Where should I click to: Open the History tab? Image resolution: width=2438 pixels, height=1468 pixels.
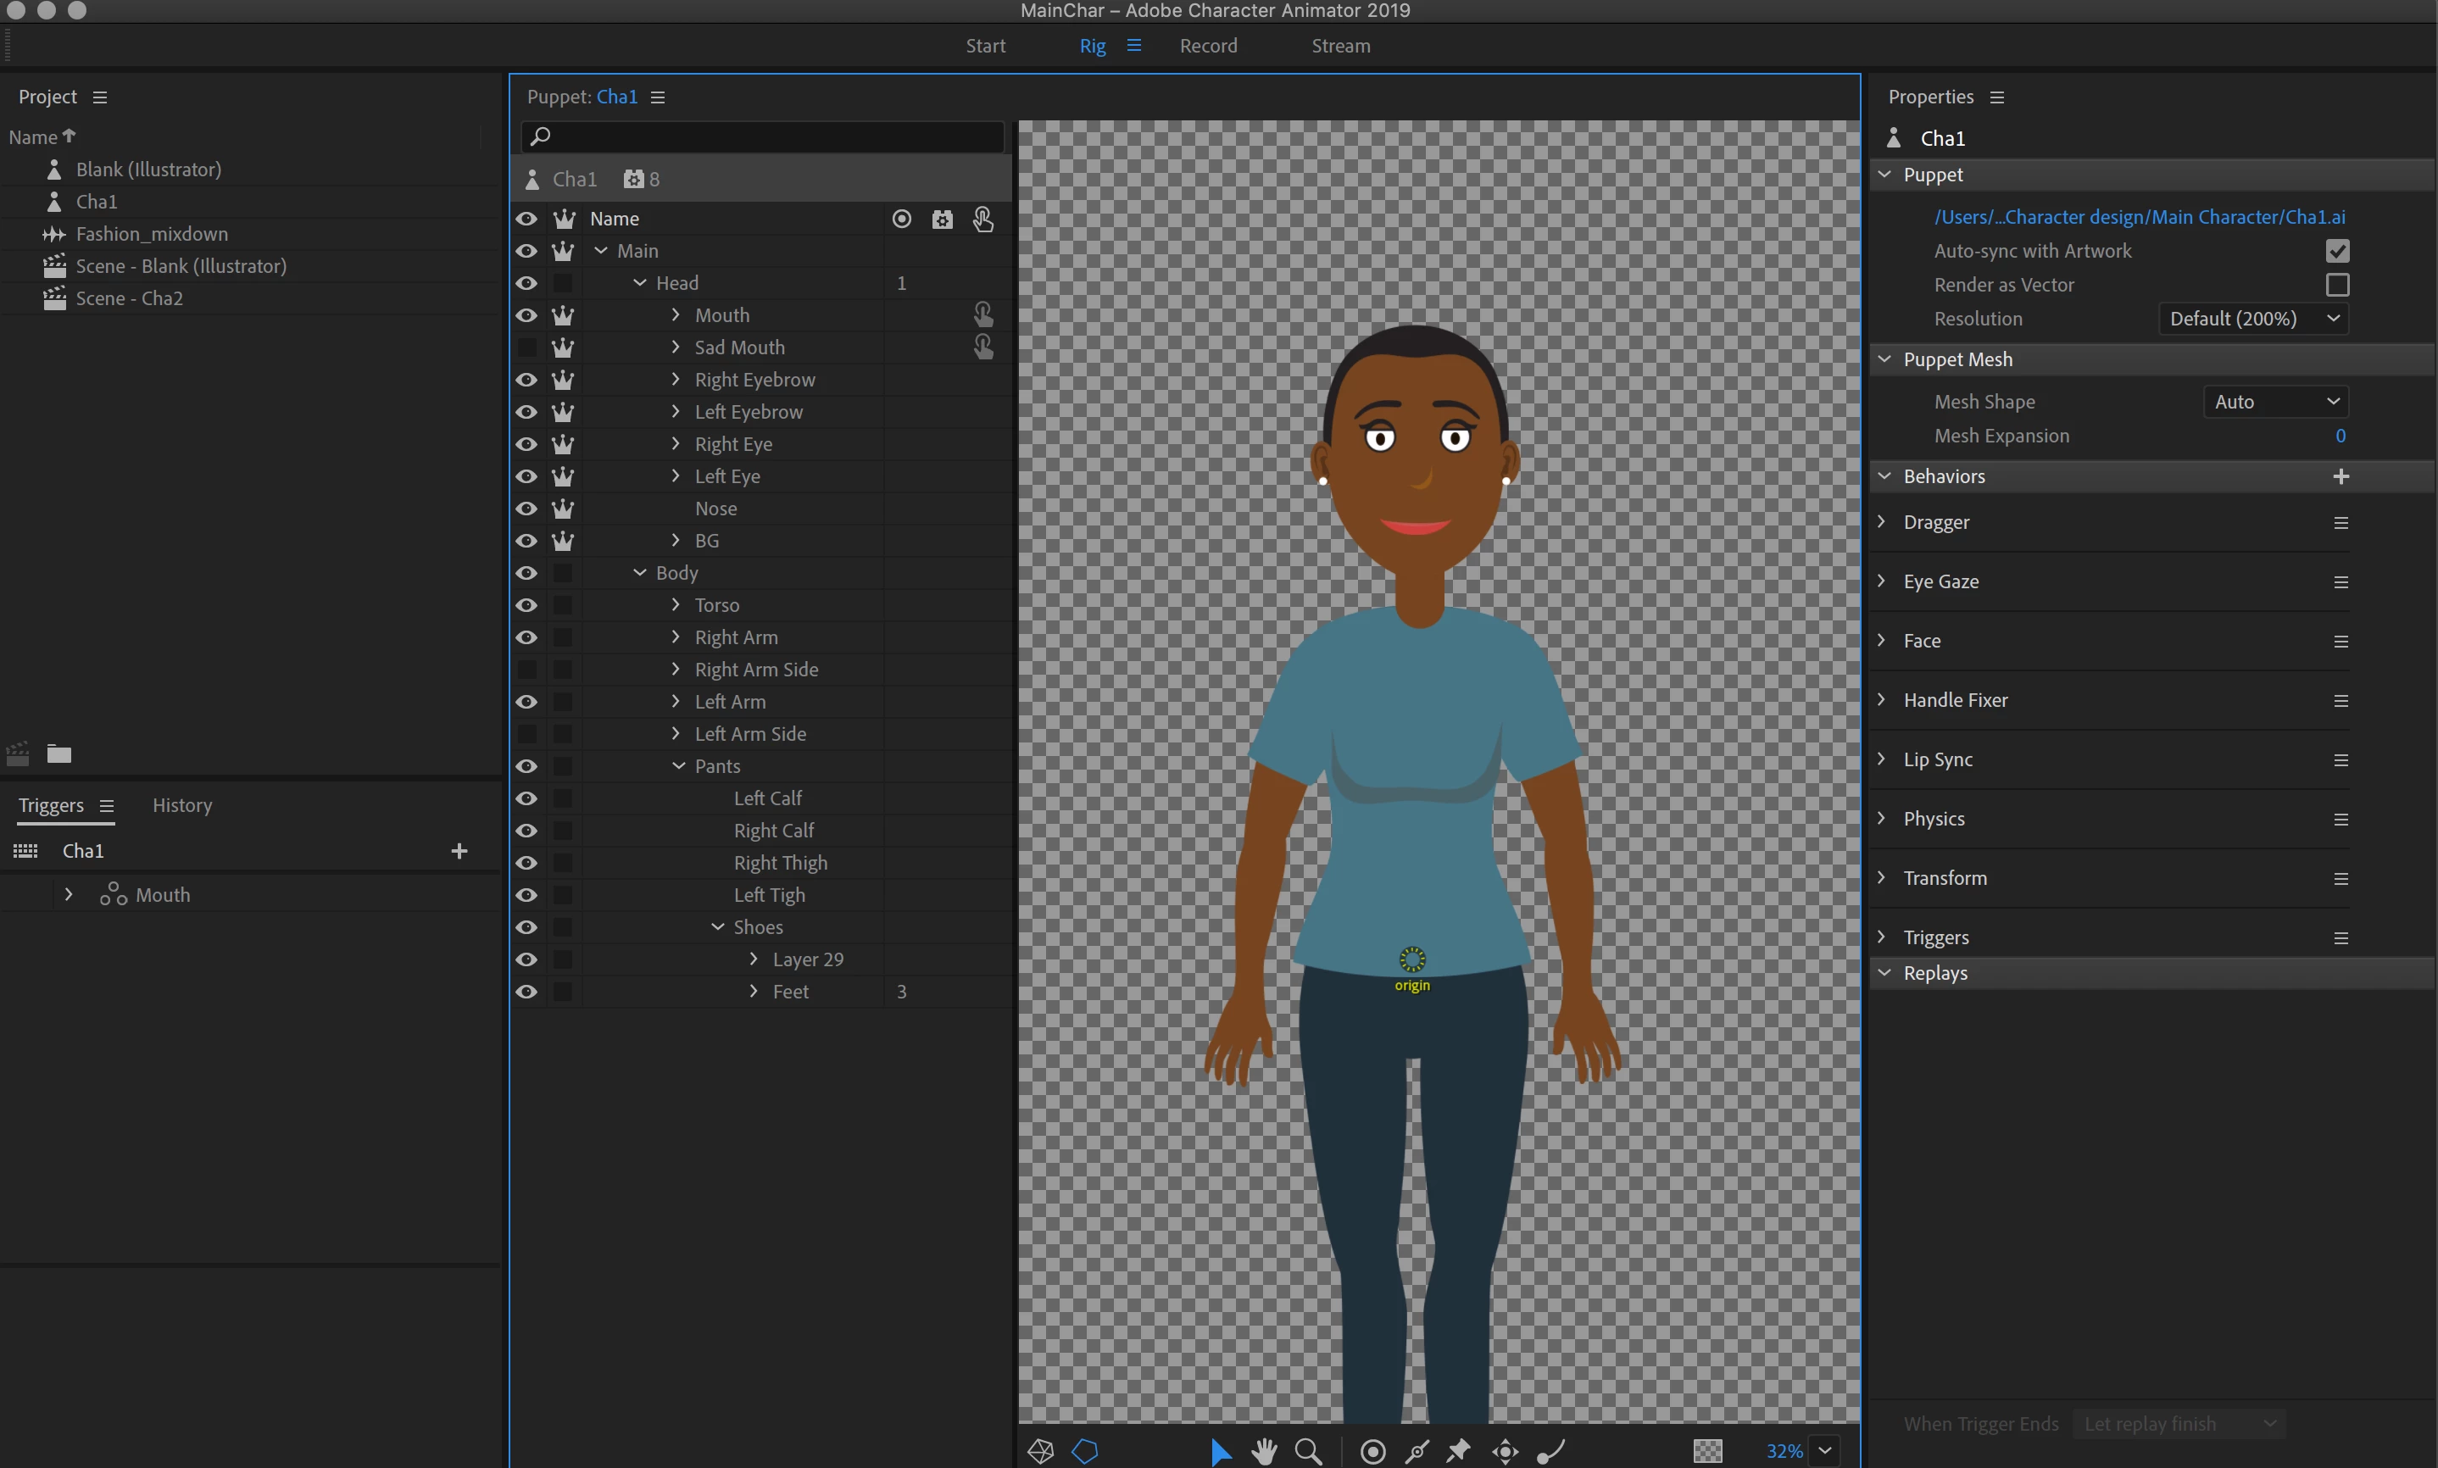(x=182, y=805)
